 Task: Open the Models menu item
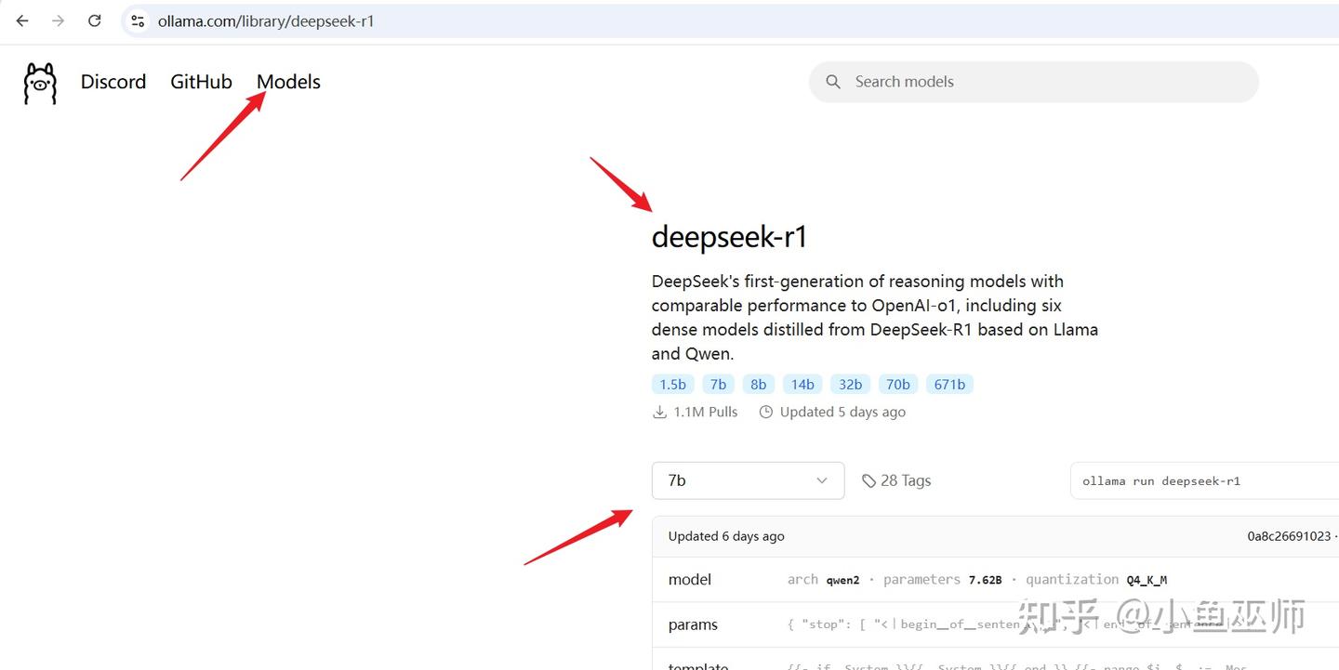(287, 82)
